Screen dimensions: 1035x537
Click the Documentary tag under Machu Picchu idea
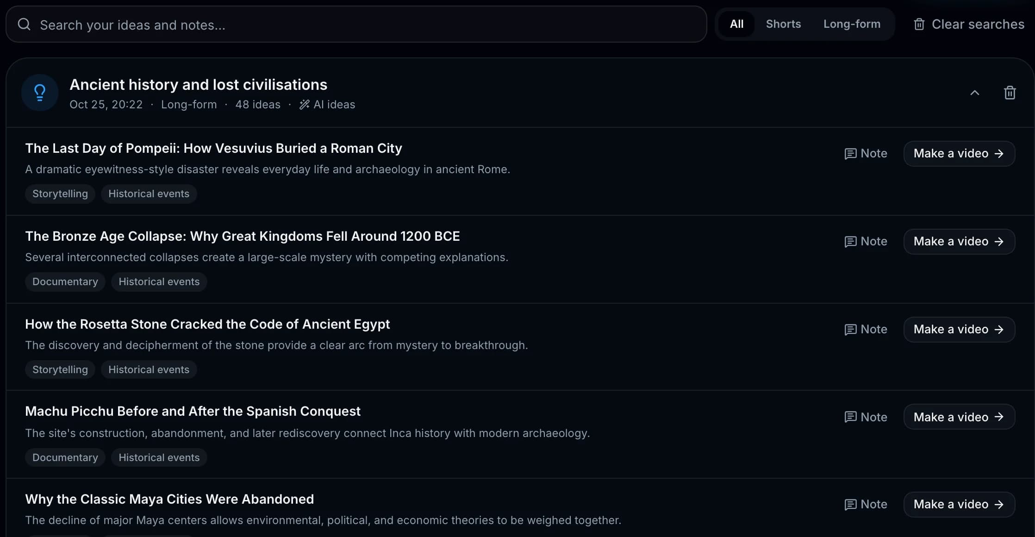[65, 457]
